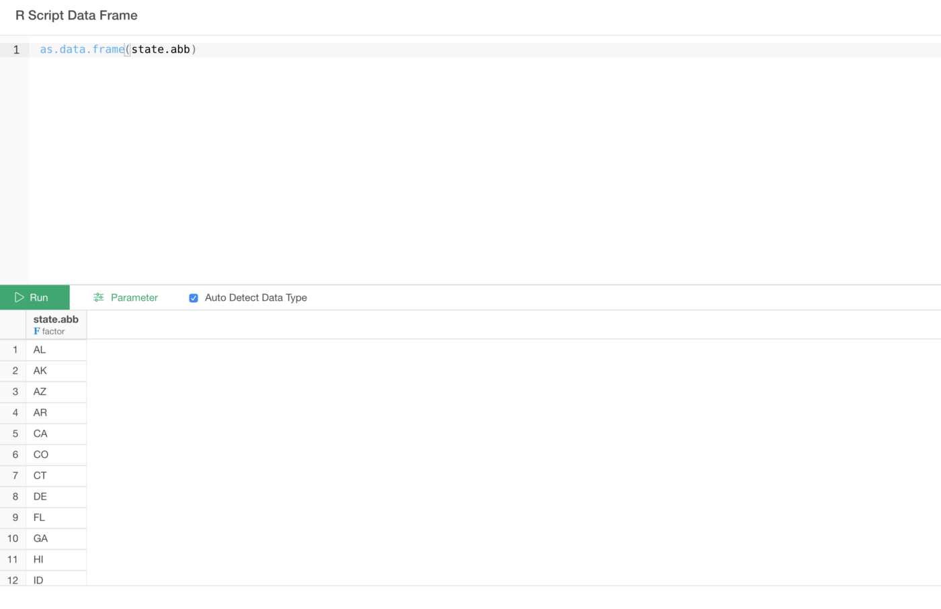Select the HI cell
This screenshot has width=941, height=609.
56,559
